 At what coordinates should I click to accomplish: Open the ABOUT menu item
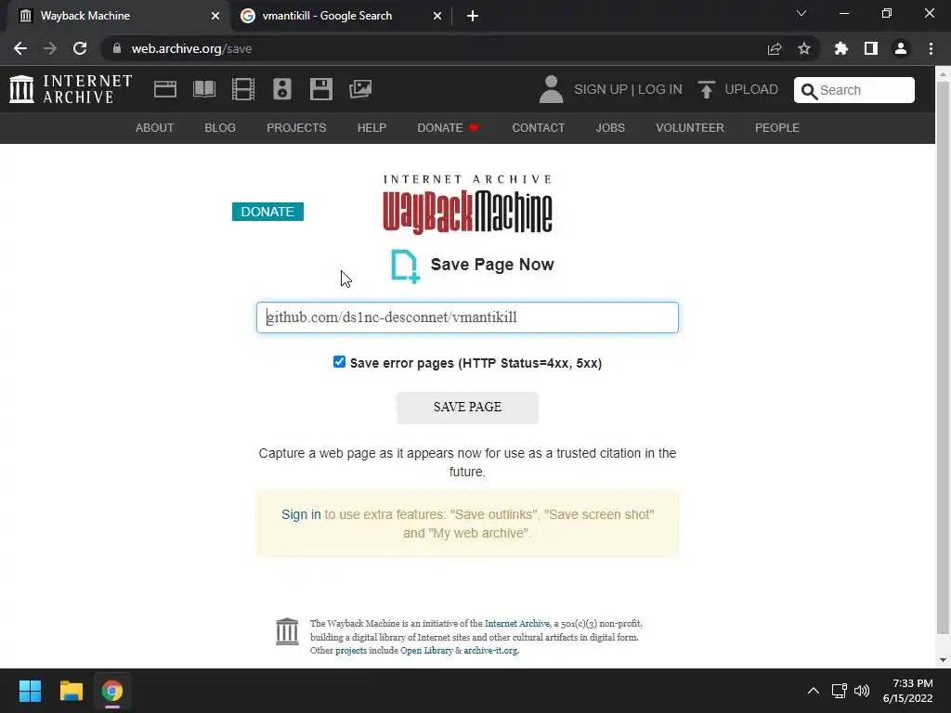(155, 128)
